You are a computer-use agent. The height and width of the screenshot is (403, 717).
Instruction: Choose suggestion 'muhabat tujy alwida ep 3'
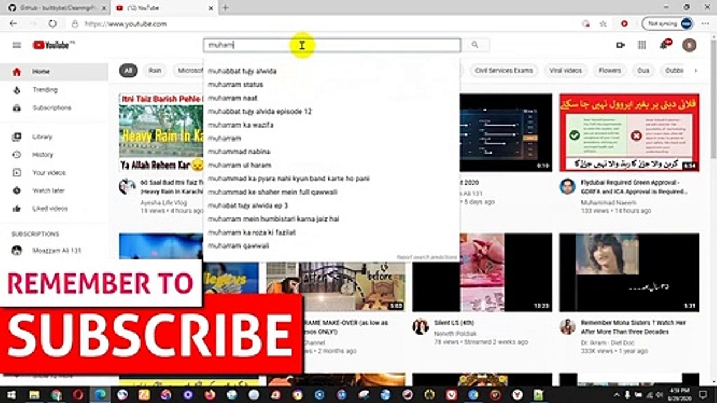(332, 205)
